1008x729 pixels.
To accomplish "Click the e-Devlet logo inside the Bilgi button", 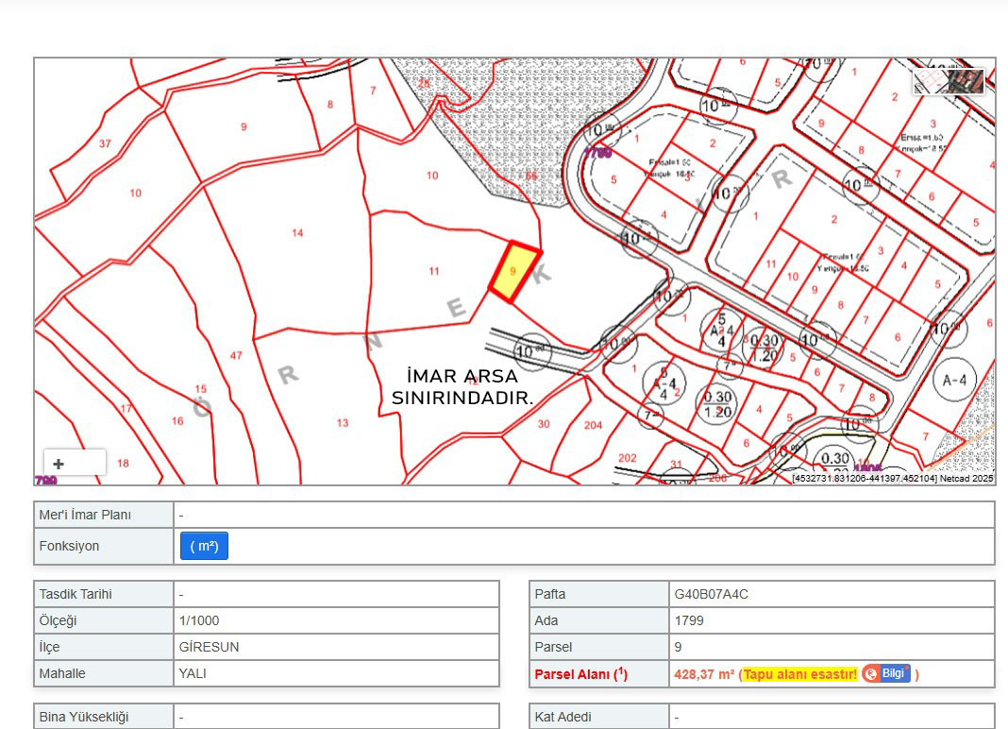I will (869, 673).
